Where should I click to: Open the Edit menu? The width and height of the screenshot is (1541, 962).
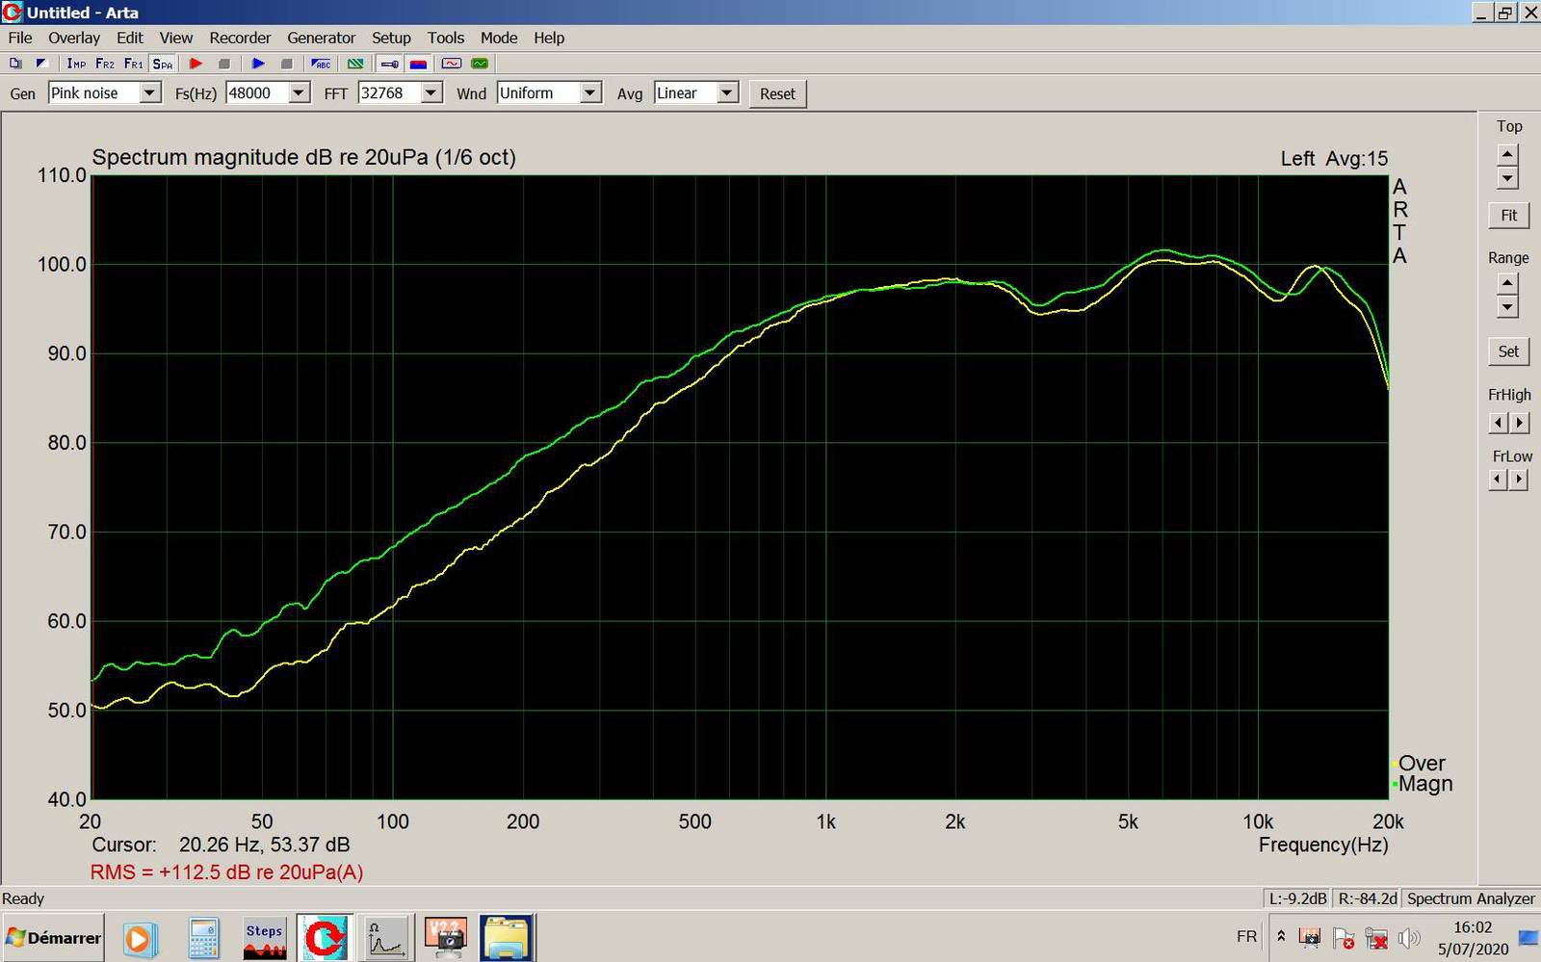point(130,38)
